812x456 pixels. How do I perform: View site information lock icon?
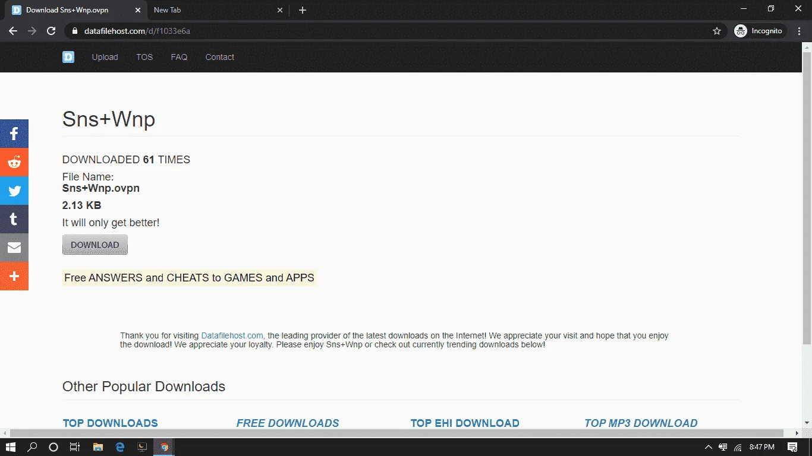tap(74, 31)
